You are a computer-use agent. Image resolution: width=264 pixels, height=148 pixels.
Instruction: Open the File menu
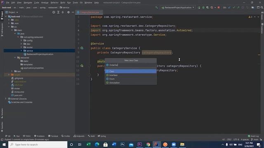click(x=7, y=3)
